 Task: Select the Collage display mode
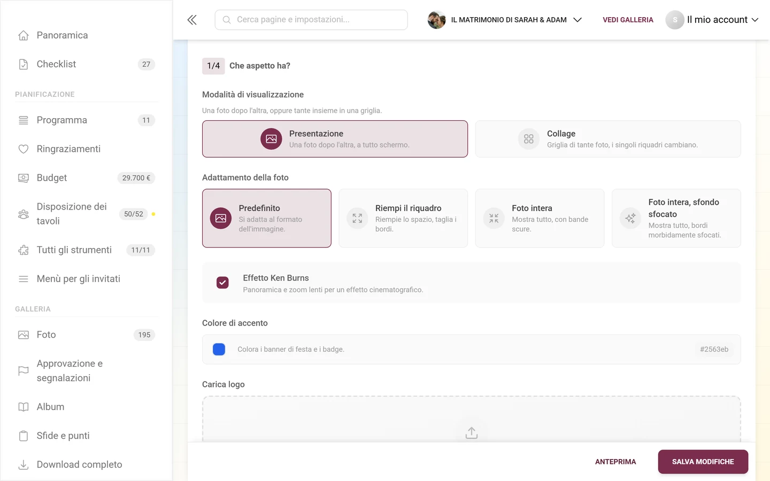pyautogui.click(x=608, y=139)
